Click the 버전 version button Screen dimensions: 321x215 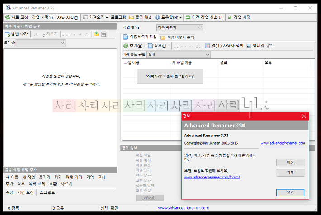(290, 163)
